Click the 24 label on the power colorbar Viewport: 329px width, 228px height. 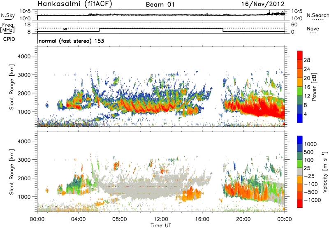tap(307, 69)
